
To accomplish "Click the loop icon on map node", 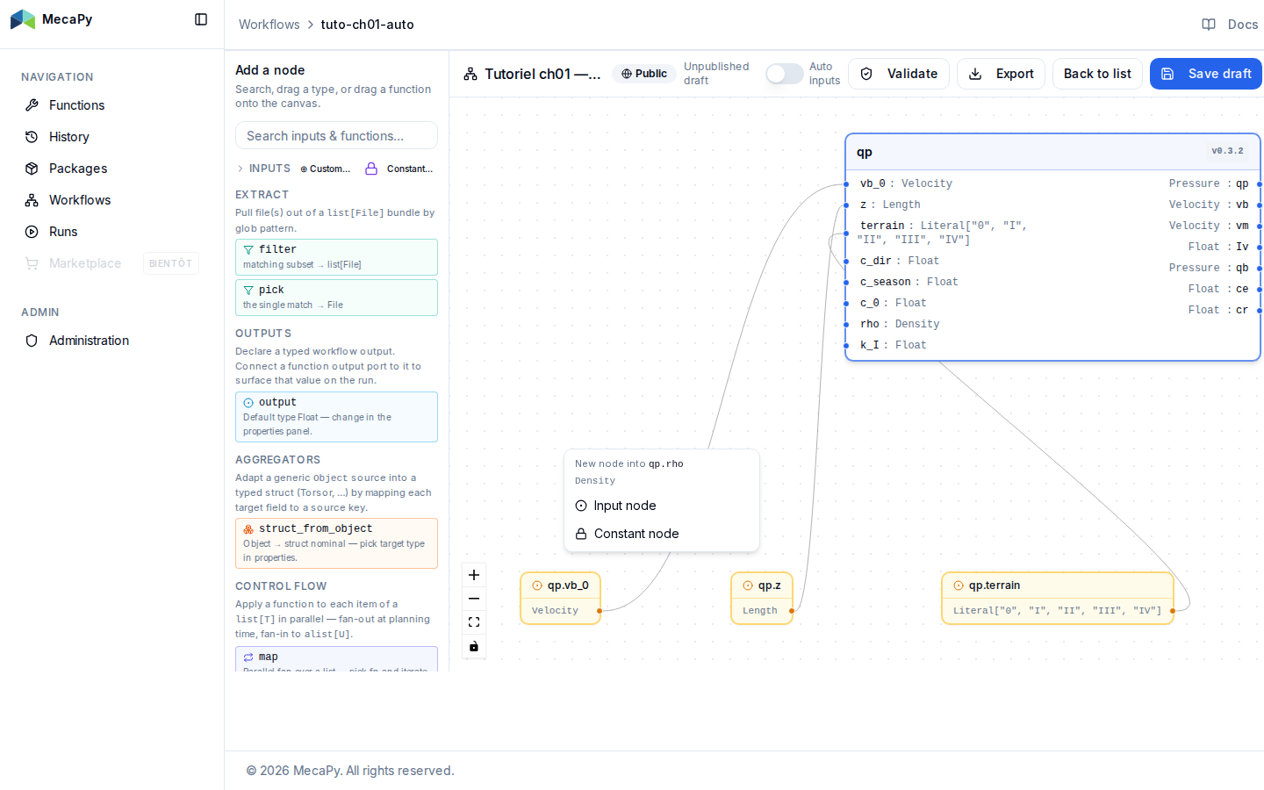I will click(x=248, y=657).
